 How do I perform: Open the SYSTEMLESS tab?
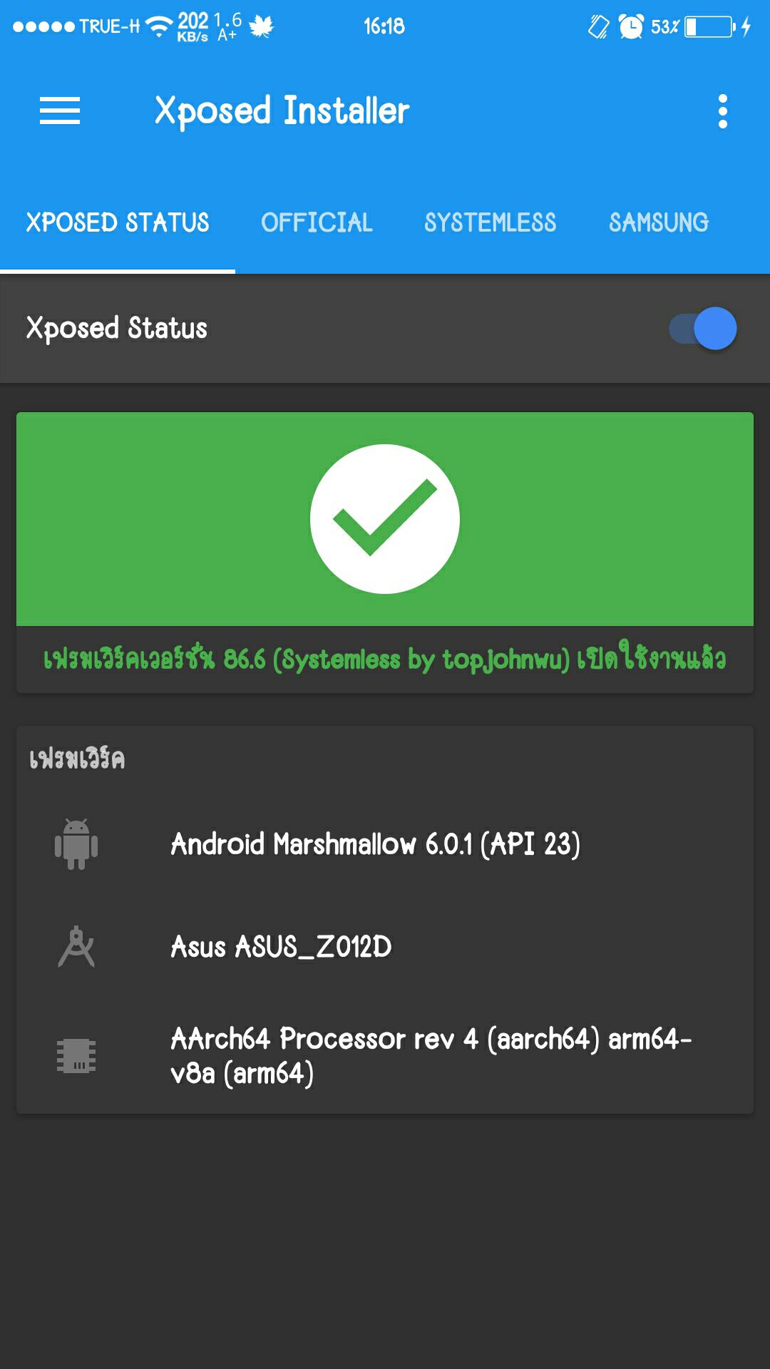tap(490, 222)
